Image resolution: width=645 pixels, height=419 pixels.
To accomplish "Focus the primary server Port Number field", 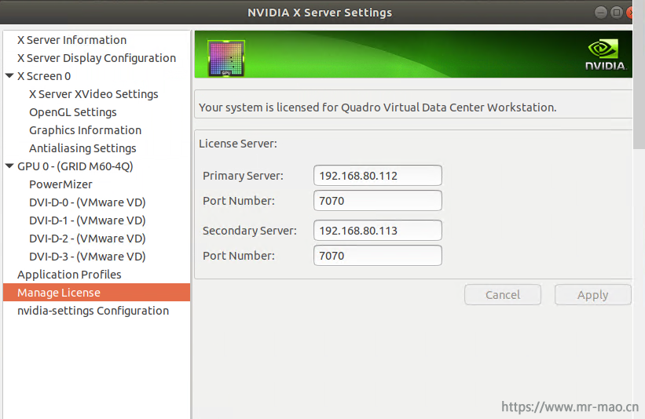I will (378, 201).
